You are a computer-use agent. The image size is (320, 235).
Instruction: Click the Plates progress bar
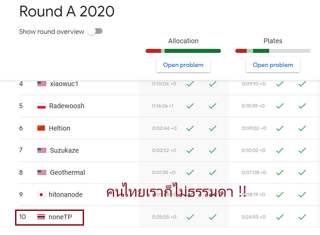coord(273,51)
